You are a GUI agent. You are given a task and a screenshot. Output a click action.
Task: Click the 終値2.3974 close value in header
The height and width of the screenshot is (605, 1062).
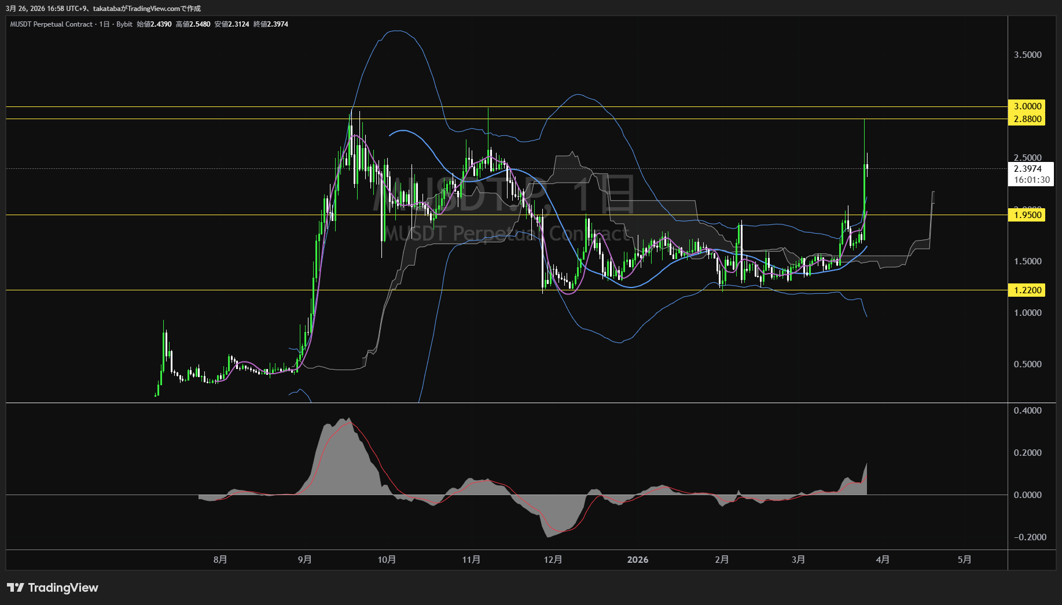point(271,24)
